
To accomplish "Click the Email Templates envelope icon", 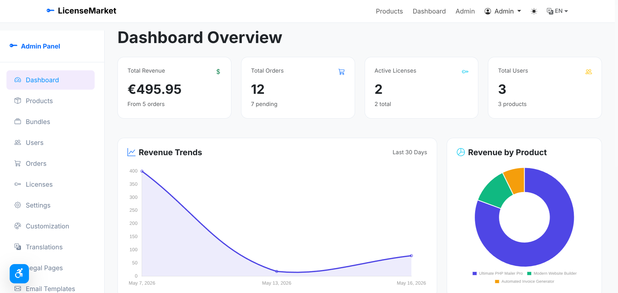I will [18, 289].
